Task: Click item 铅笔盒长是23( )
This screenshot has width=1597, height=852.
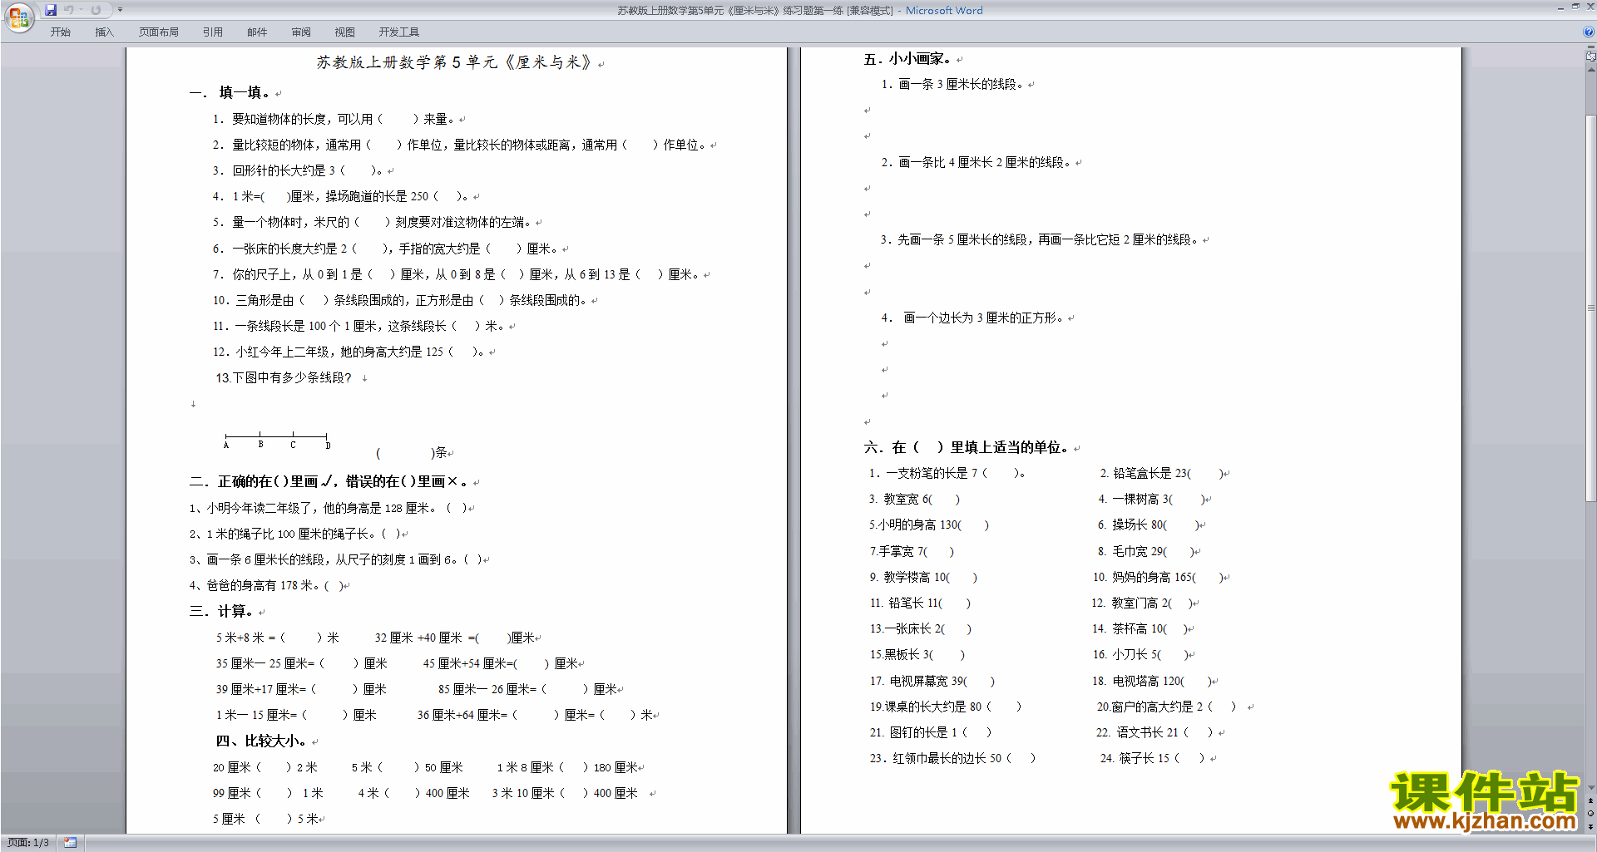Action: (1162, 473)
